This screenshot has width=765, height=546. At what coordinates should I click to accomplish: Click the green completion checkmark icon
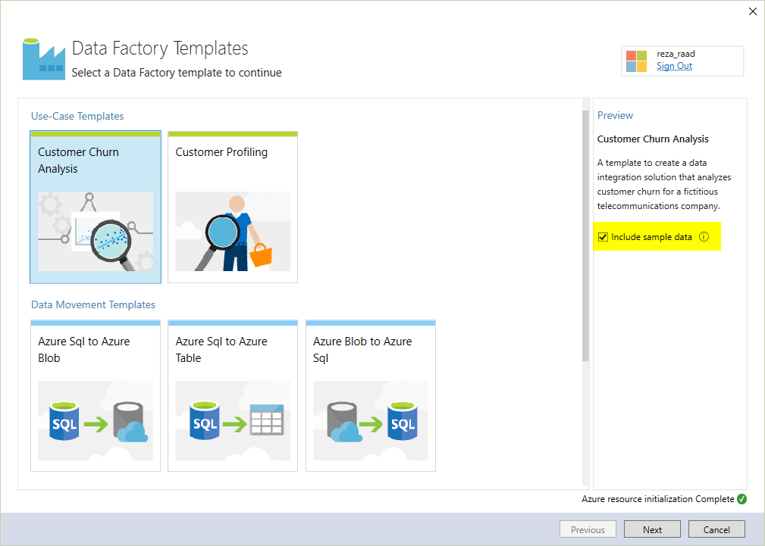(x=741, y=498)
